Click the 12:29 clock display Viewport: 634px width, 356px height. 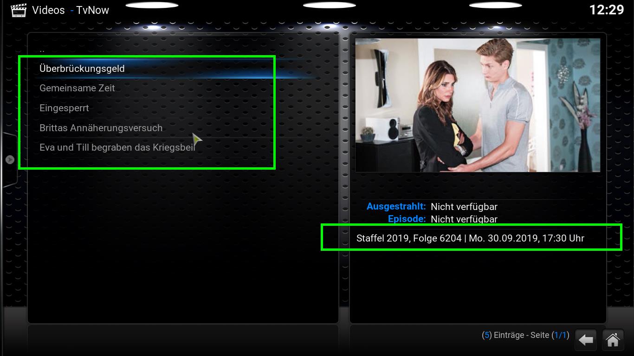[607, 10]
